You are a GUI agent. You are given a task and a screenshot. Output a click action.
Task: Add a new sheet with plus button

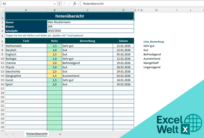[60, 134]
